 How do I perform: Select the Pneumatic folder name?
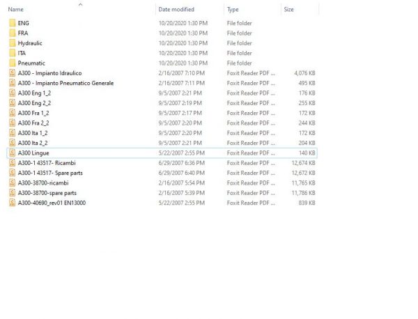[31, 63]
